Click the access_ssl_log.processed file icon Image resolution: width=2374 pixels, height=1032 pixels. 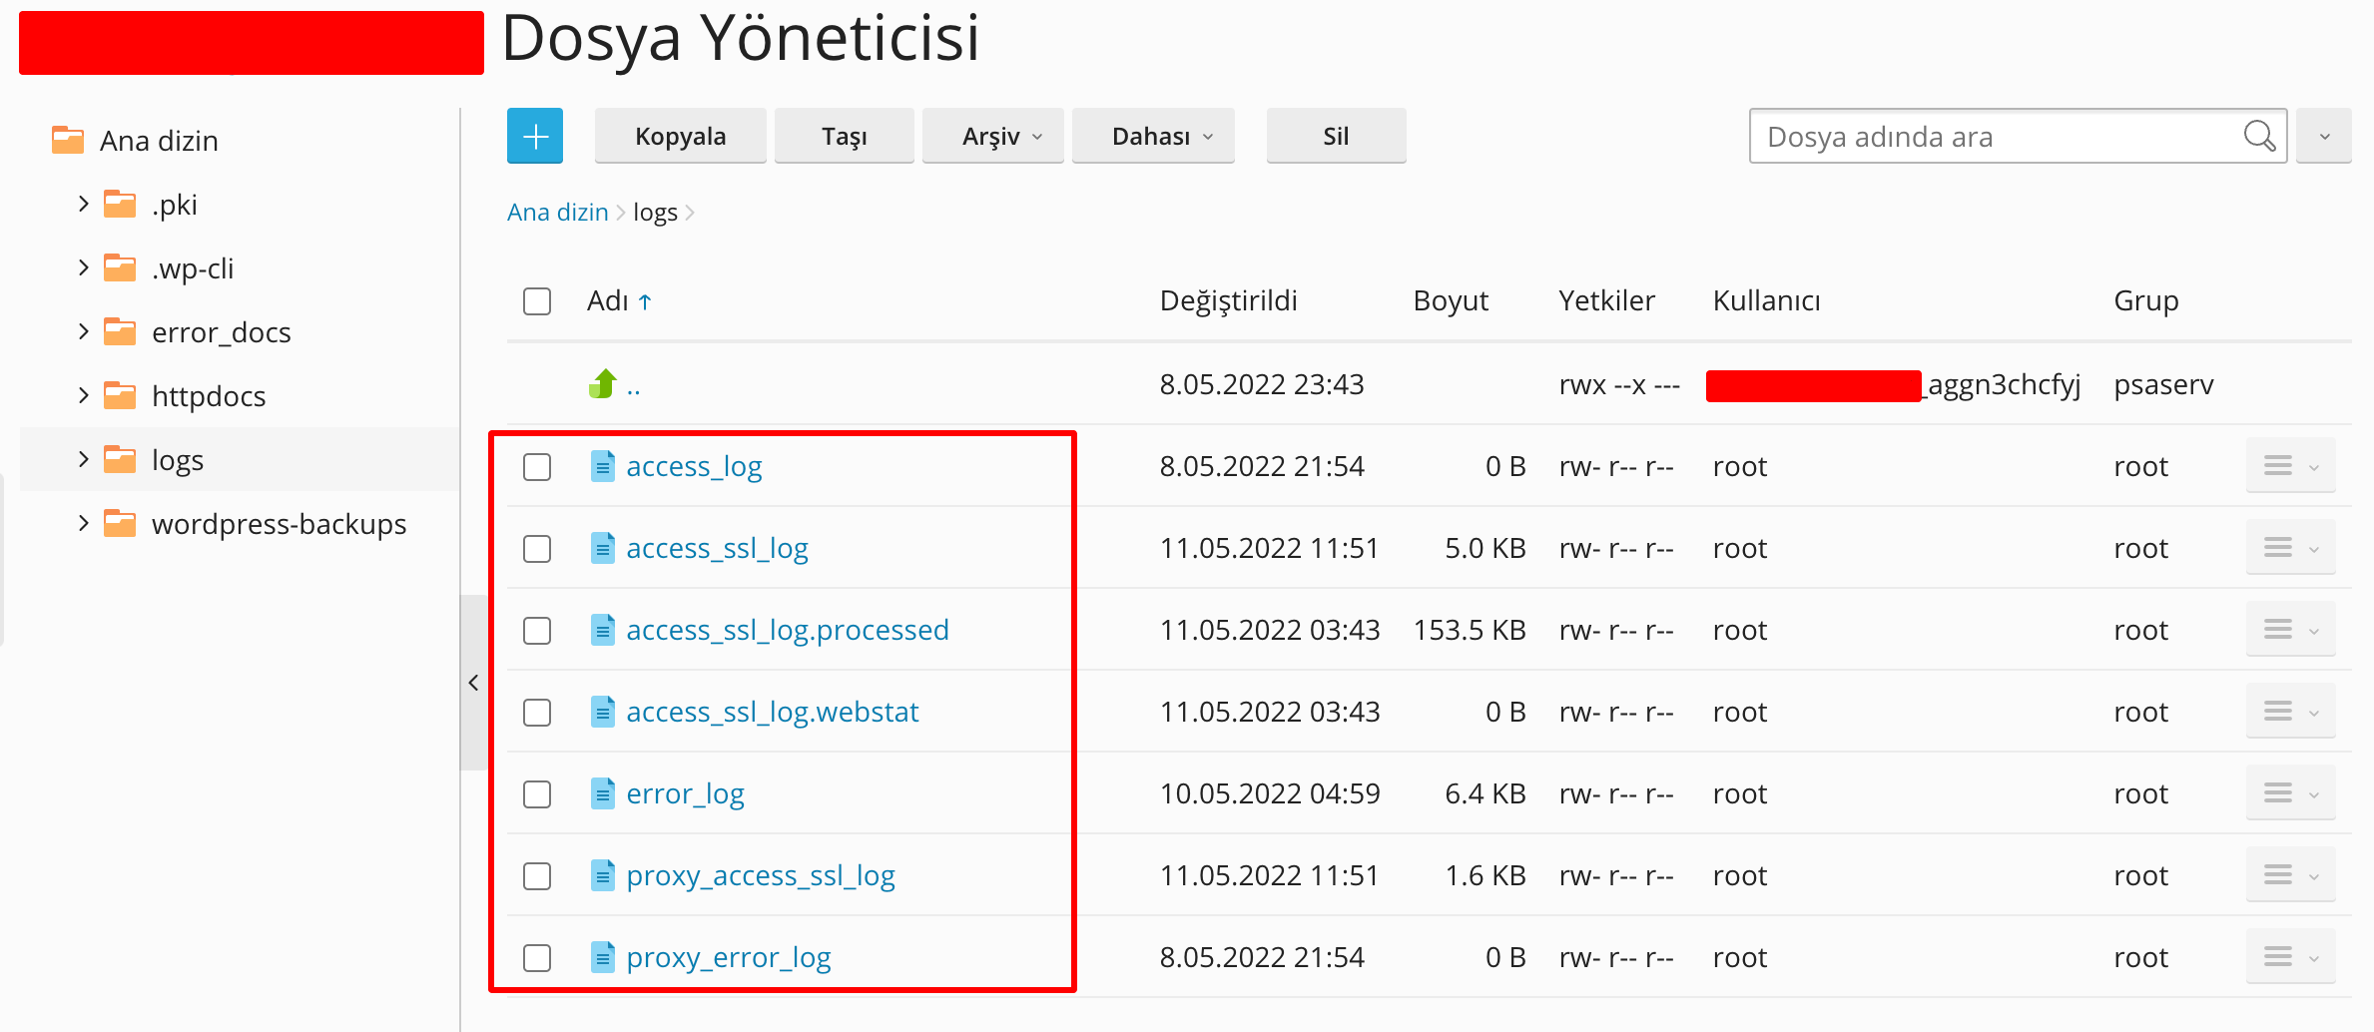tap(602, 630)
